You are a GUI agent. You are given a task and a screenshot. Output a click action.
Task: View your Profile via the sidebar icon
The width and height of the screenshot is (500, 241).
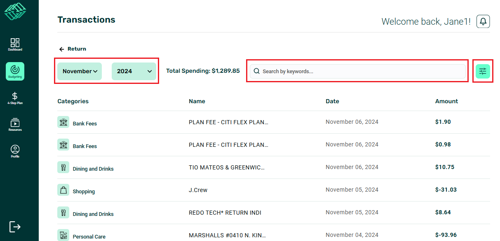tap(15, 151)
